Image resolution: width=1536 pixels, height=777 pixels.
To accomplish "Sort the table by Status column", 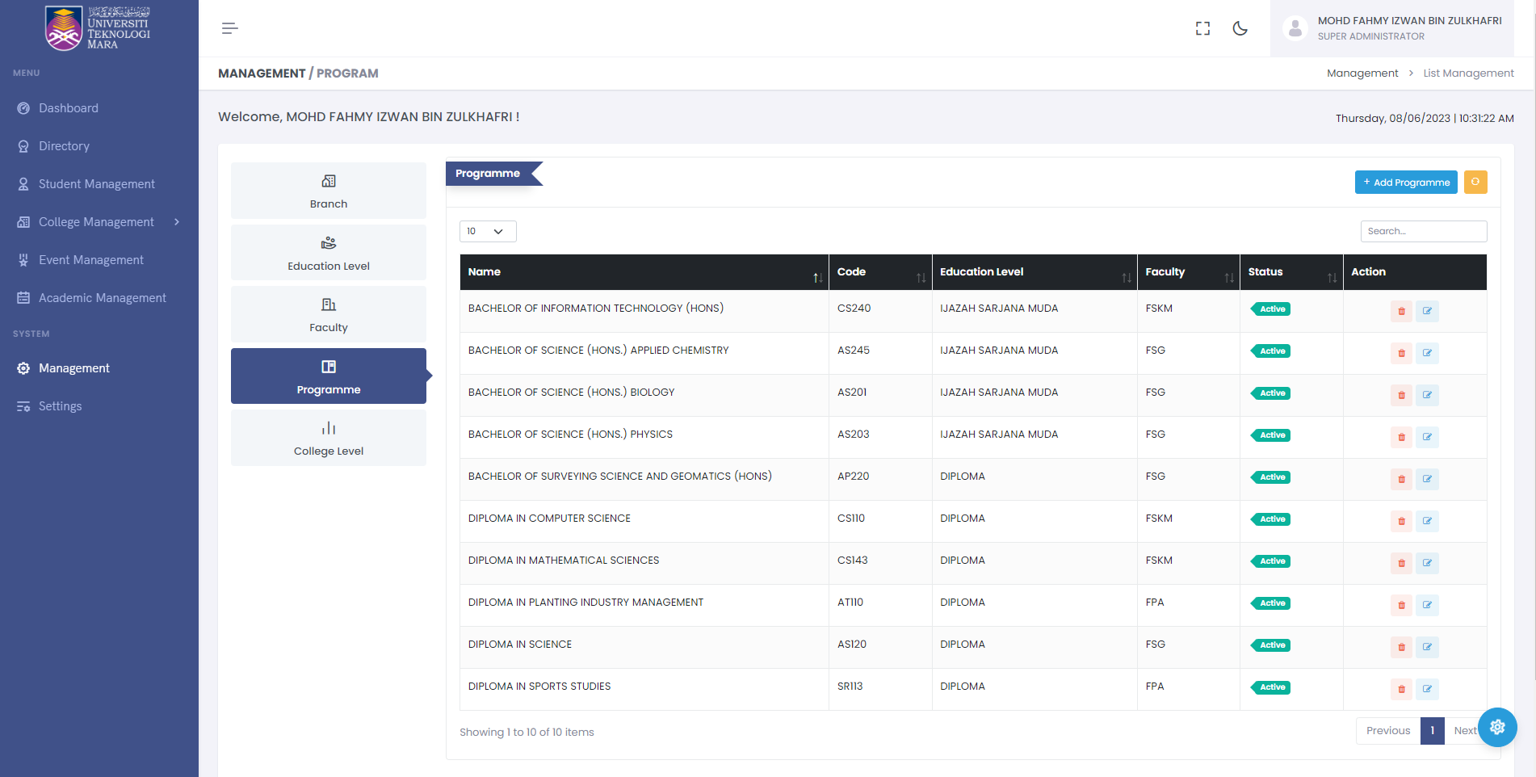I will [1331, 278].
